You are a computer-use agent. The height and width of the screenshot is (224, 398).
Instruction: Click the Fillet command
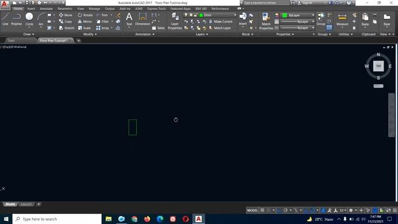tap(103, 22)
